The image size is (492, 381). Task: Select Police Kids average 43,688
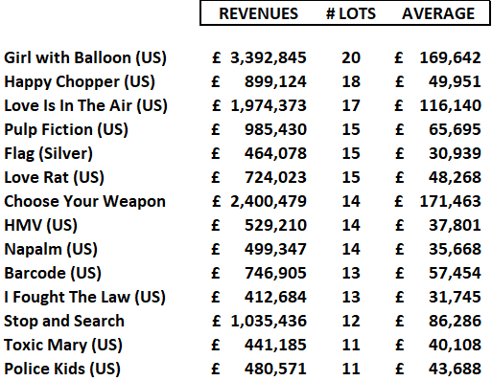[455, 369]
